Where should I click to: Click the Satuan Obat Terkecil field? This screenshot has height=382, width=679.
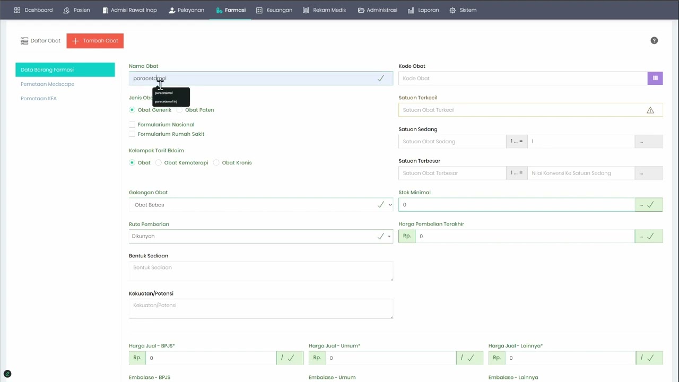(x=530, y=110)
